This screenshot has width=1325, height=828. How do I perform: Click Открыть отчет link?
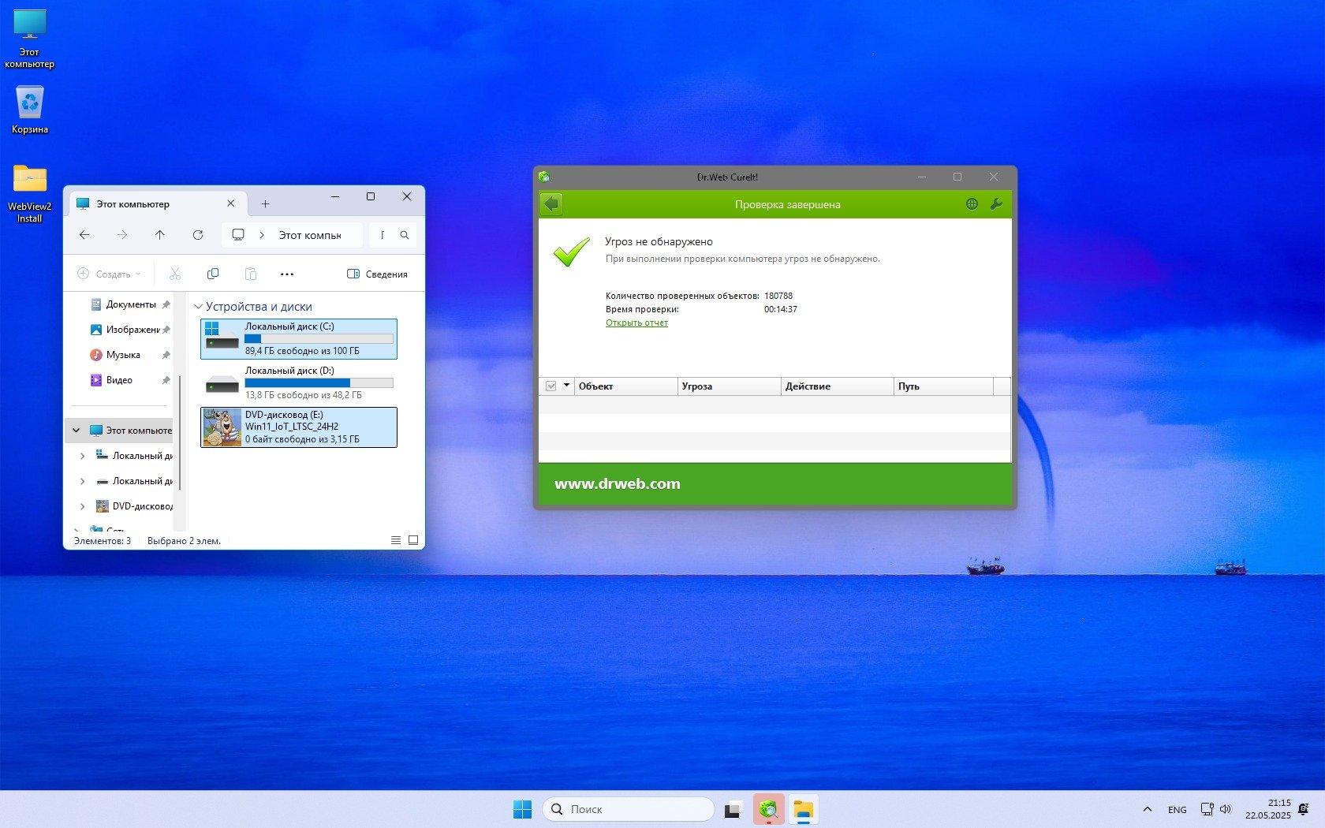coord(636,323)
